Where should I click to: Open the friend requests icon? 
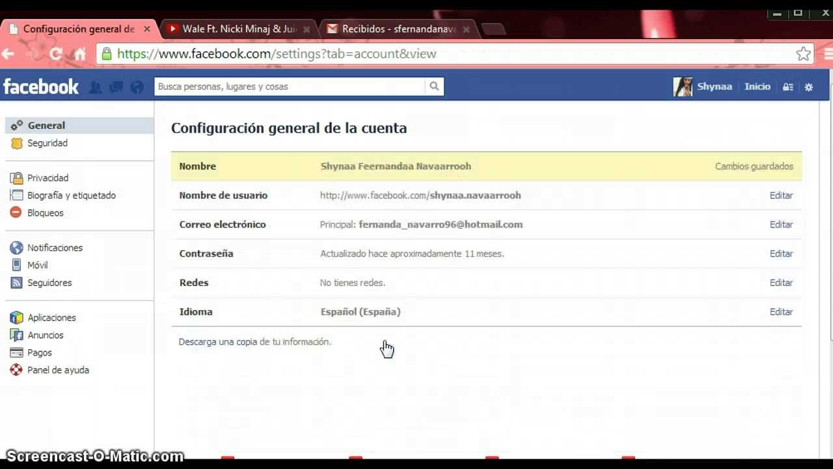pyautogui.click(x=95, y=87)
